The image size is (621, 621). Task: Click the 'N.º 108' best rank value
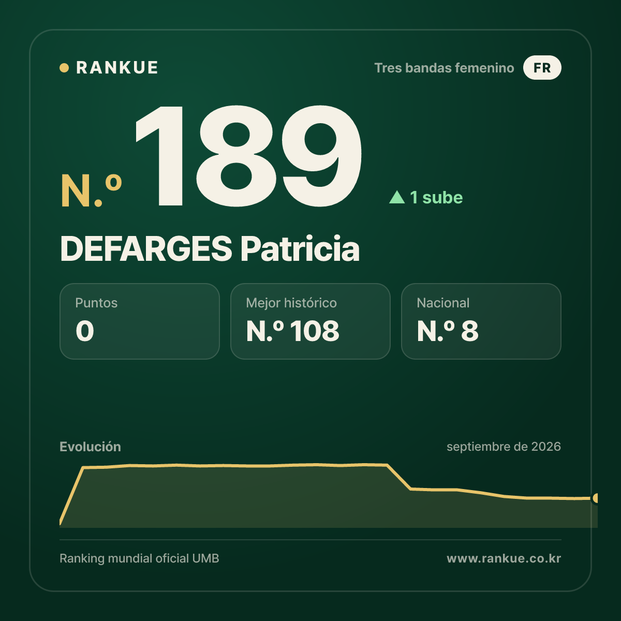pyautogui.click(x=293, y=331)
